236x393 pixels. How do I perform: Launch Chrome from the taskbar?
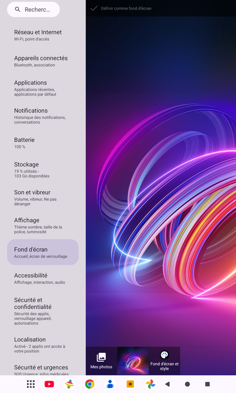(x=90, y=384)
